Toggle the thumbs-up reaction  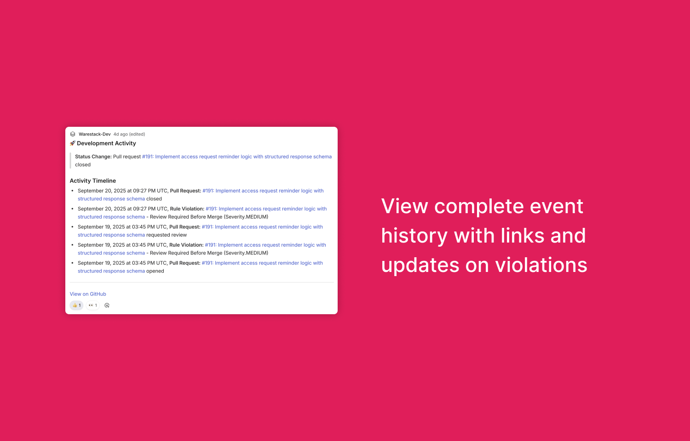[76, 305]
